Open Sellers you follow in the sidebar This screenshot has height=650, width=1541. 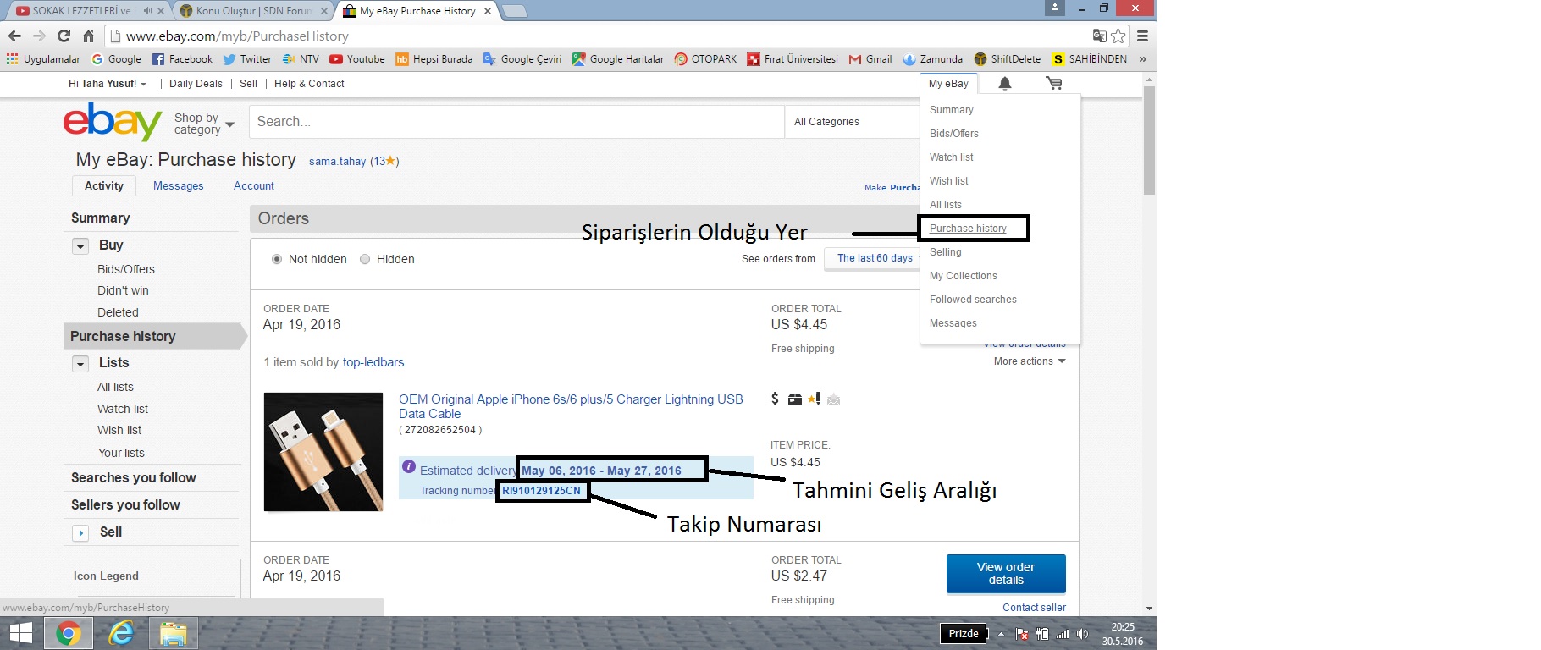point(125,505)
